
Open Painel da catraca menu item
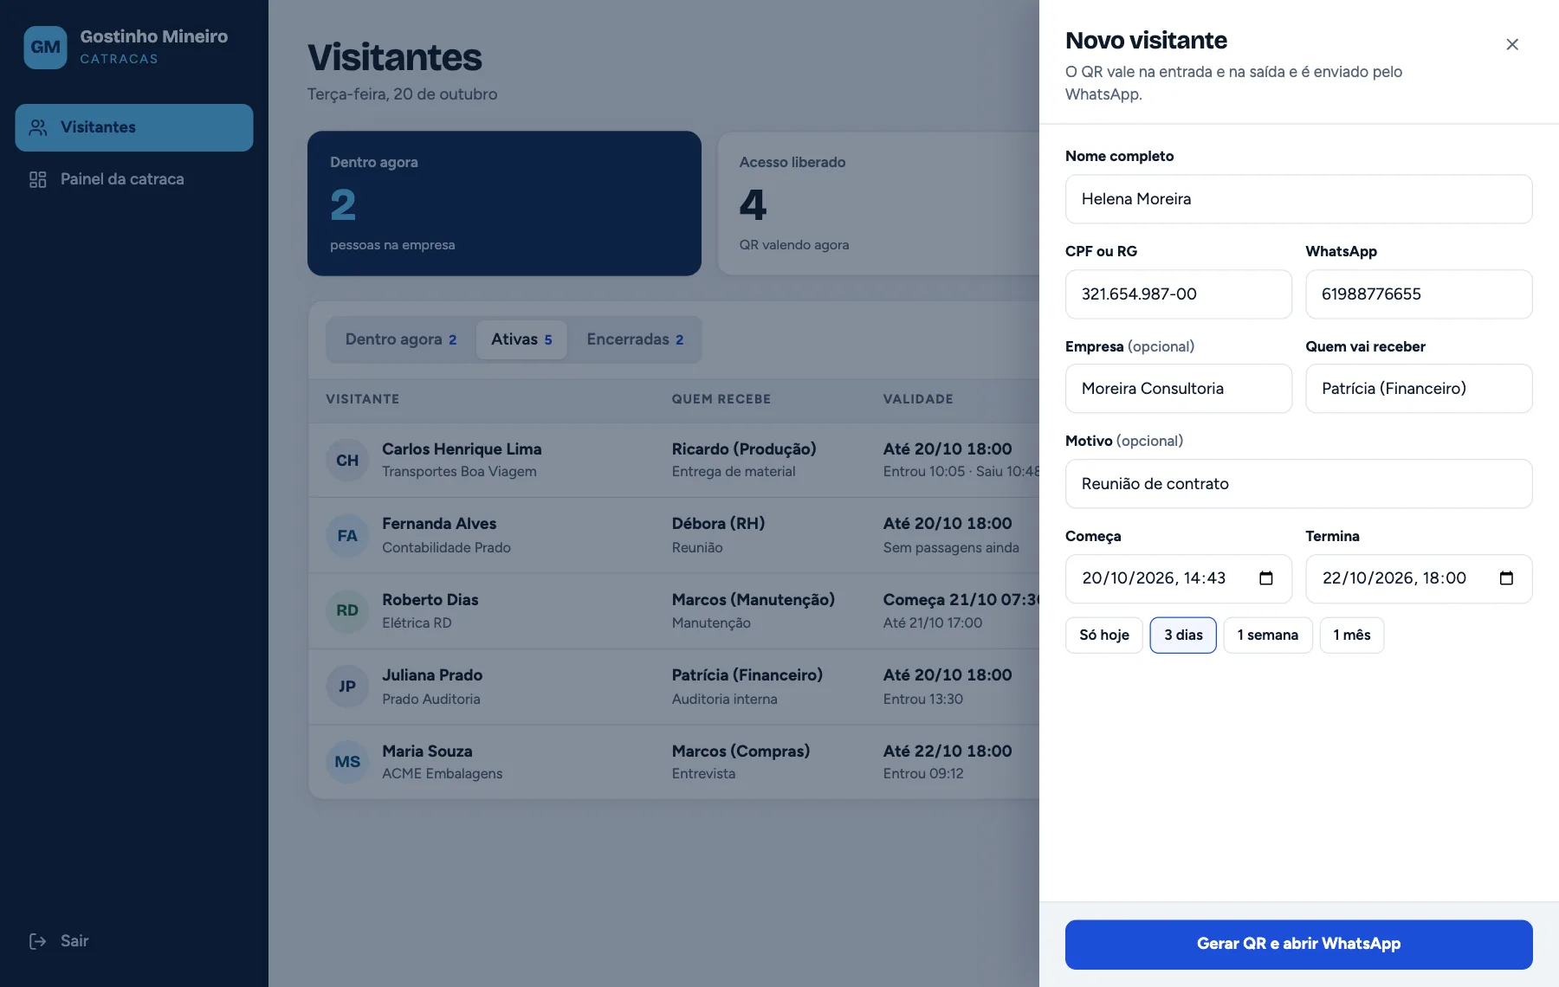[x=134, y=179]
